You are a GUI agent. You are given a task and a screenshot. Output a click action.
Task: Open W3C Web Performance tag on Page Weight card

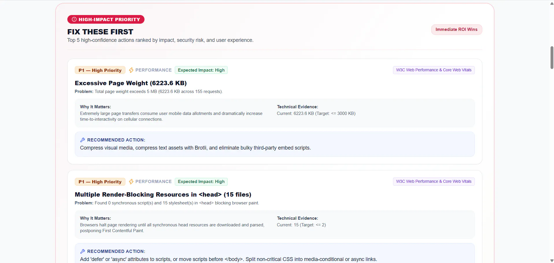click(x=433, y=70)
